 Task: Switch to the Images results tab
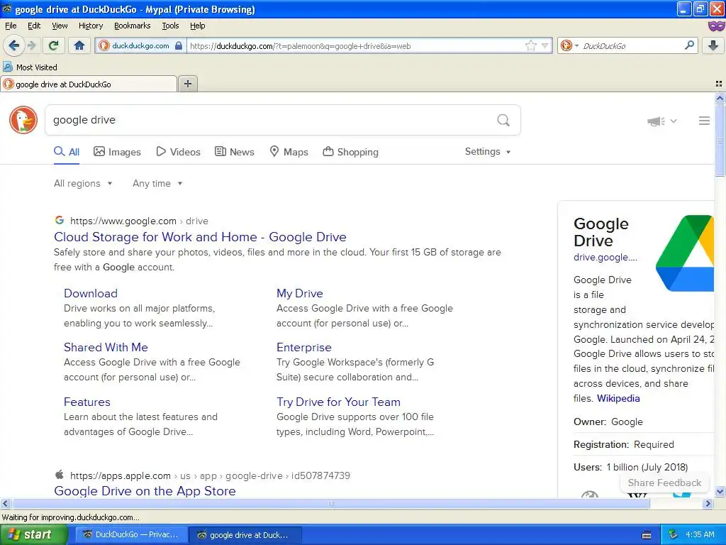pyautogui.click(x=117, y=152)
